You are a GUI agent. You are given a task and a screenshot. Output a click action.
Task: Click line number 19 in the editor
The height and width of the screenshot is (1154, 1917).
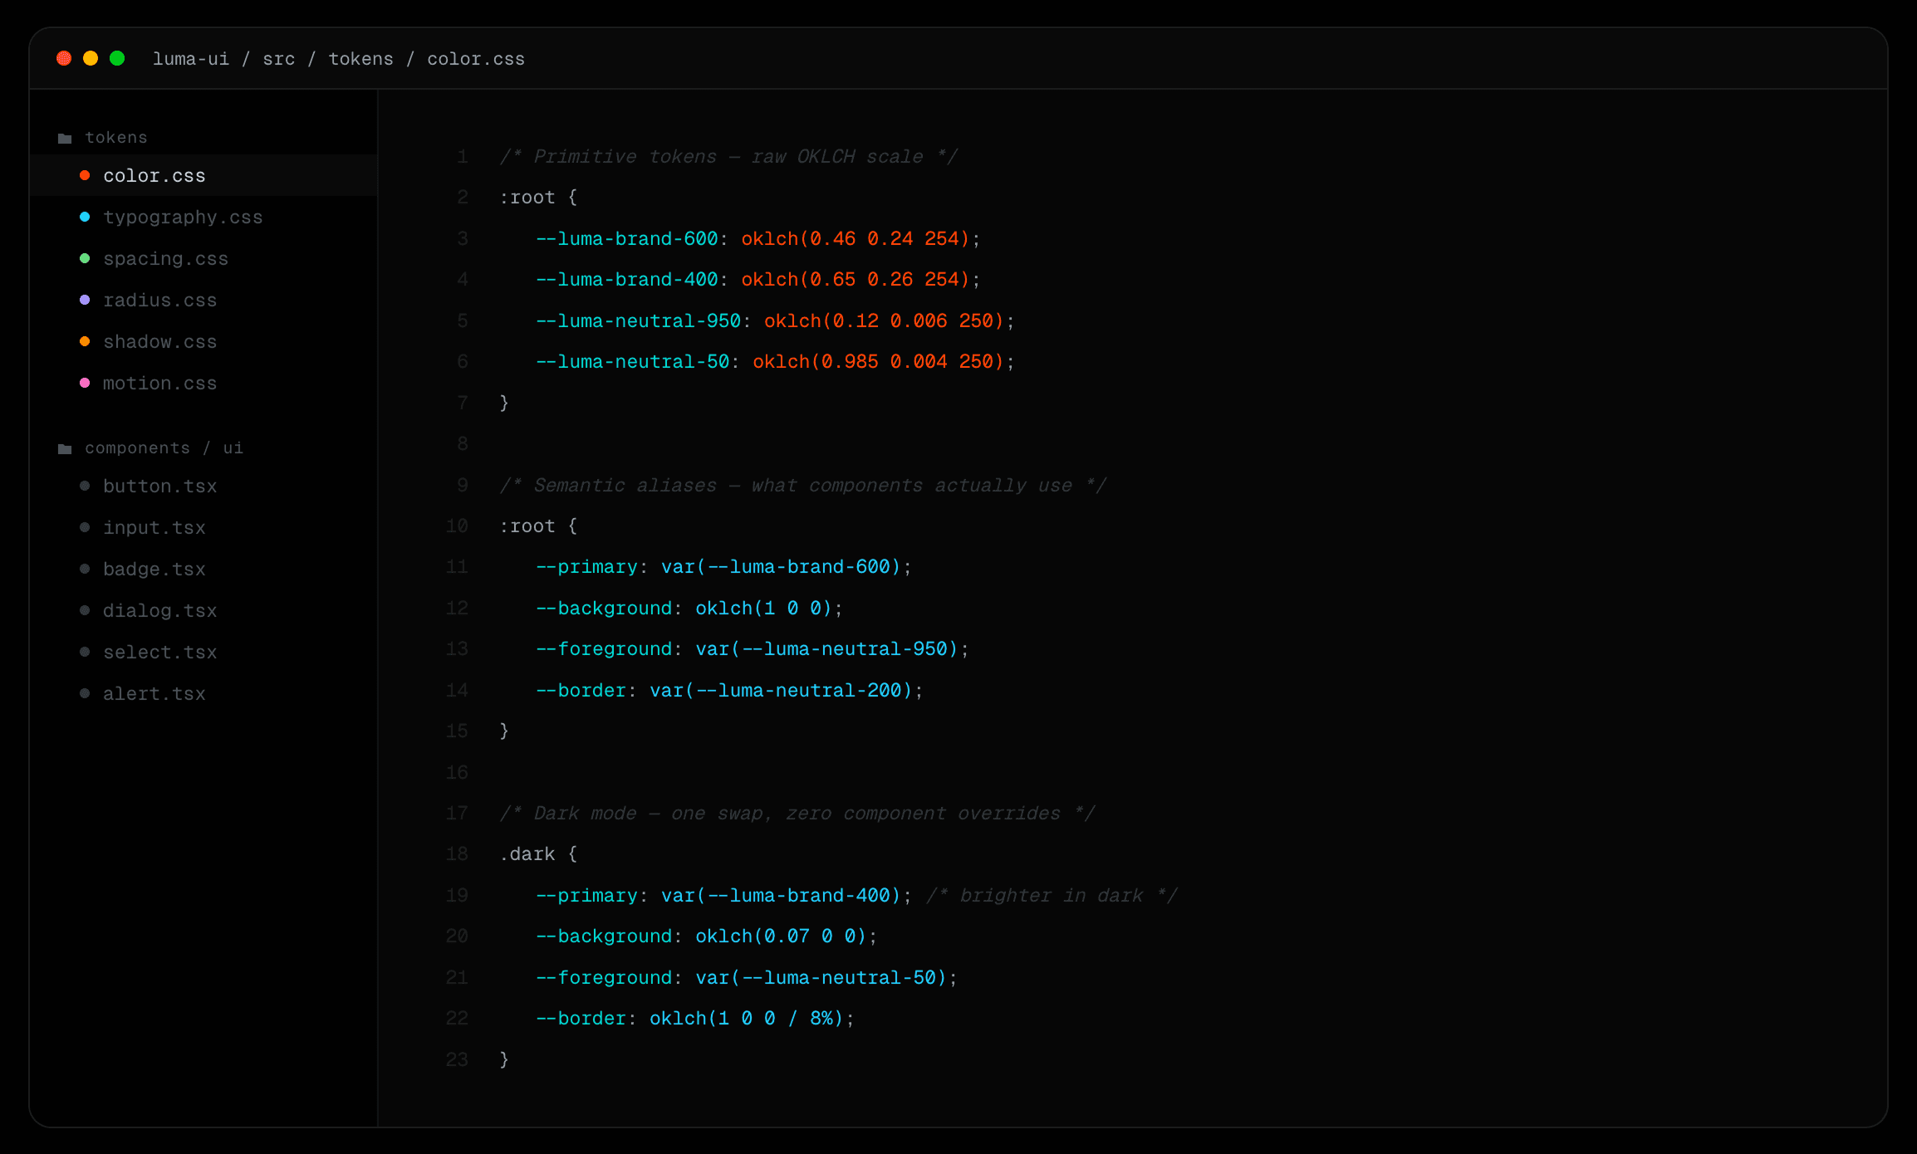457,895
